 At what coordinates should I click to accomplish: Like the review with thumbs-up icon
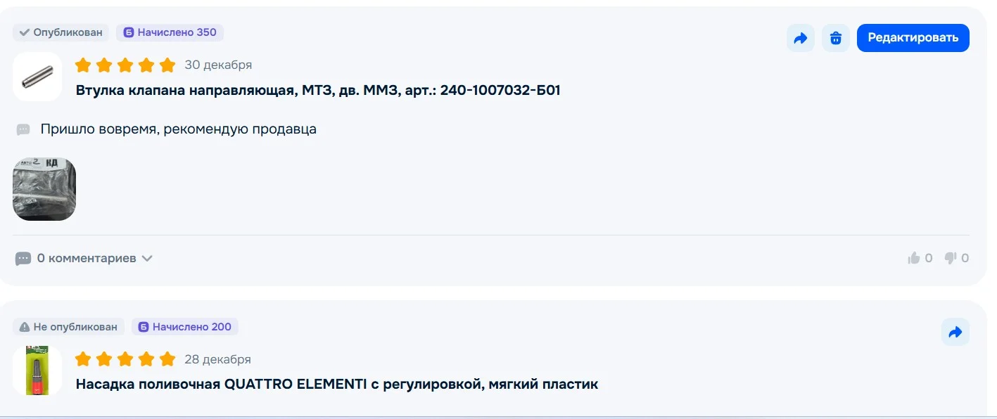pyautogui.click(x=914, y=258)
